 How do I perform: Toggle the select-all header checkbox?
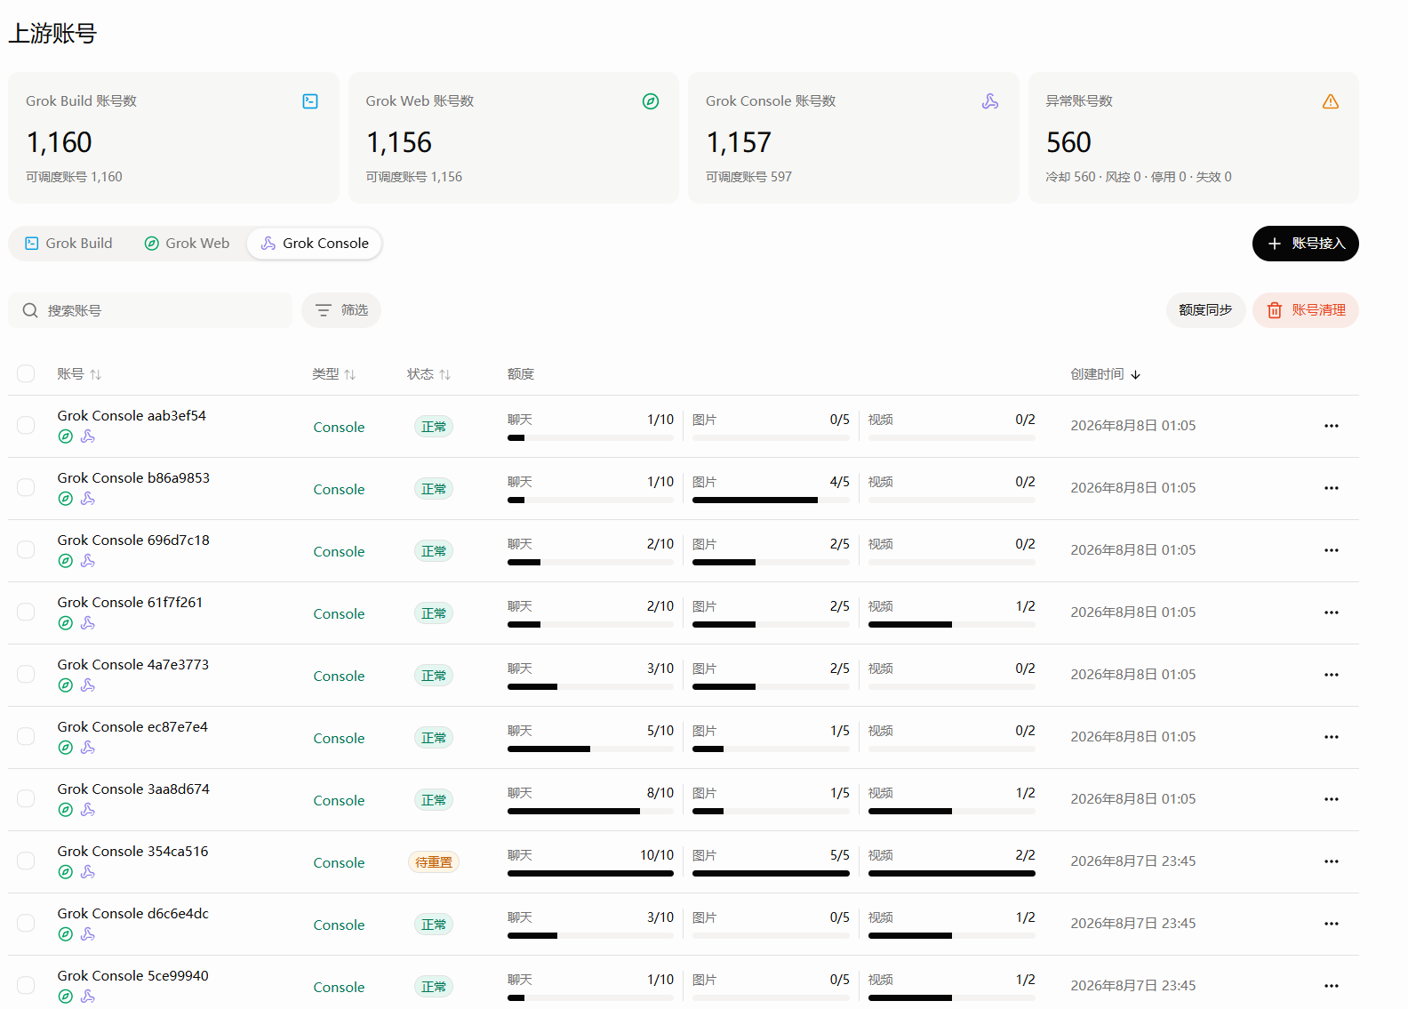pos(26,373)
